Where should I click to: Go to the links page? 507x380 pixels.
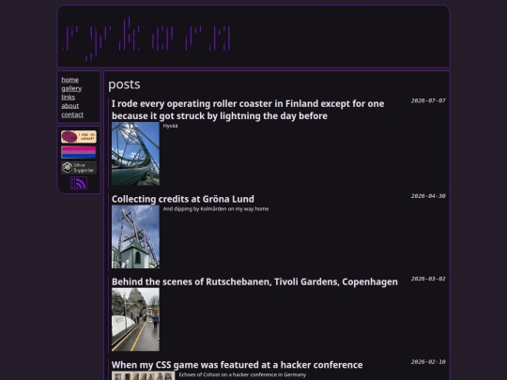[69, 98]
